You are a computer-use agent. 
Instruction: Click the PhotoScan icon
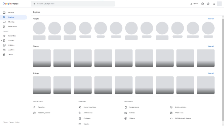(171, 113)
